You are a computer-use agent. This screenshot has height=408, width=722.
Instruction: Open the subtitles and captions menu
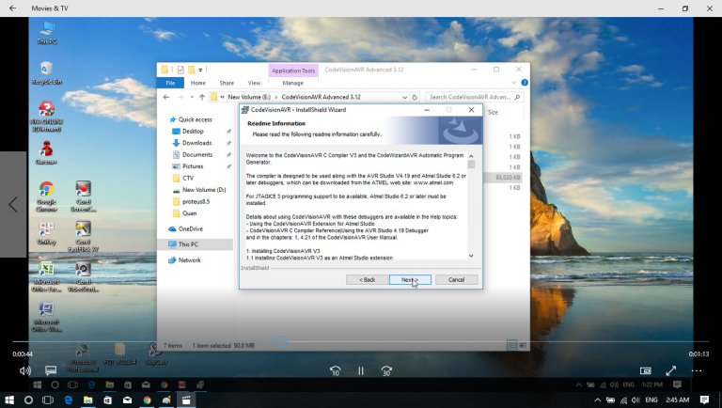coord(51,370)
